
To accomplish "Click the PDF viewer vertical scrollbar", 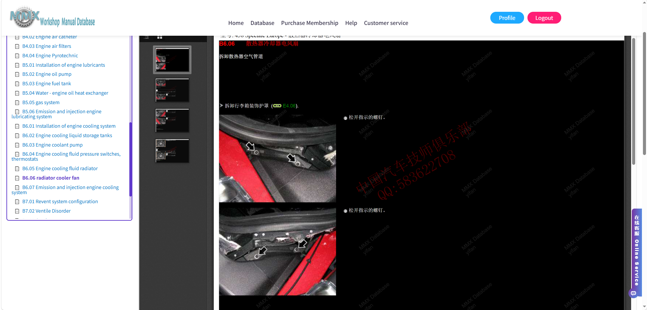I will (633, 101).
